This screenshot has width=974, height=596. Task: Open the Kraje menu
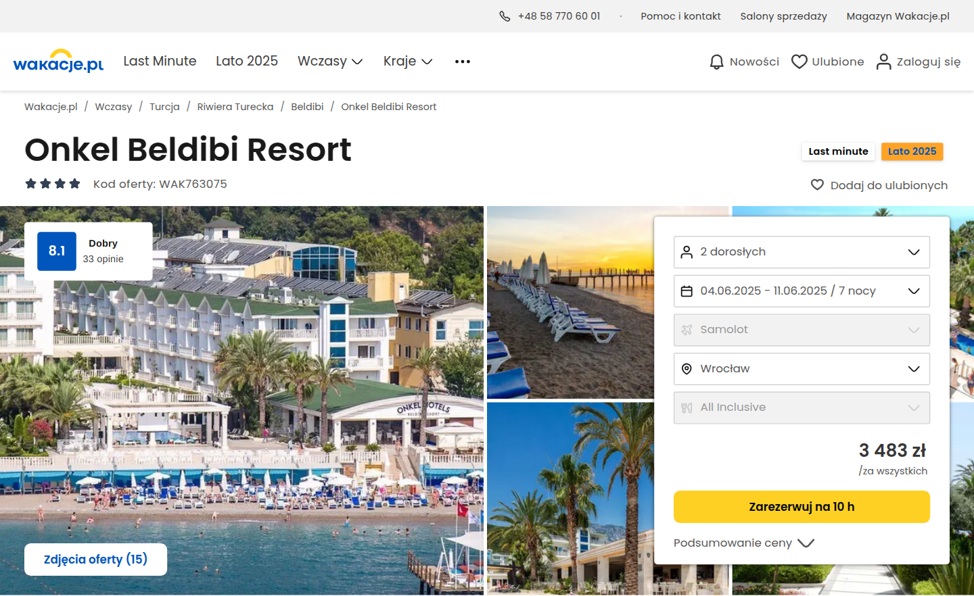pyautogui.click(x=408, y=61)
